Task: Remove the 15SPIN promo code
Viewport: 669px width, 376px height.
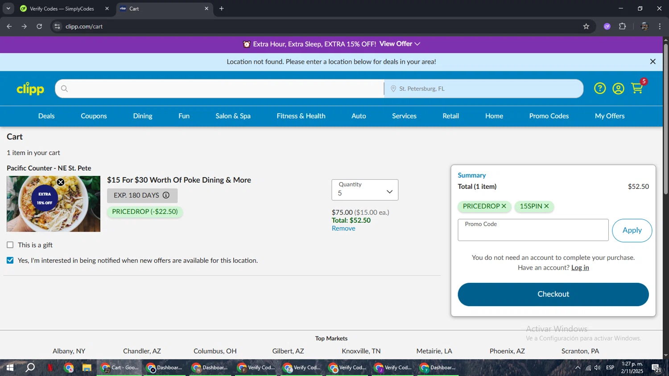Action: coord(546,206)
